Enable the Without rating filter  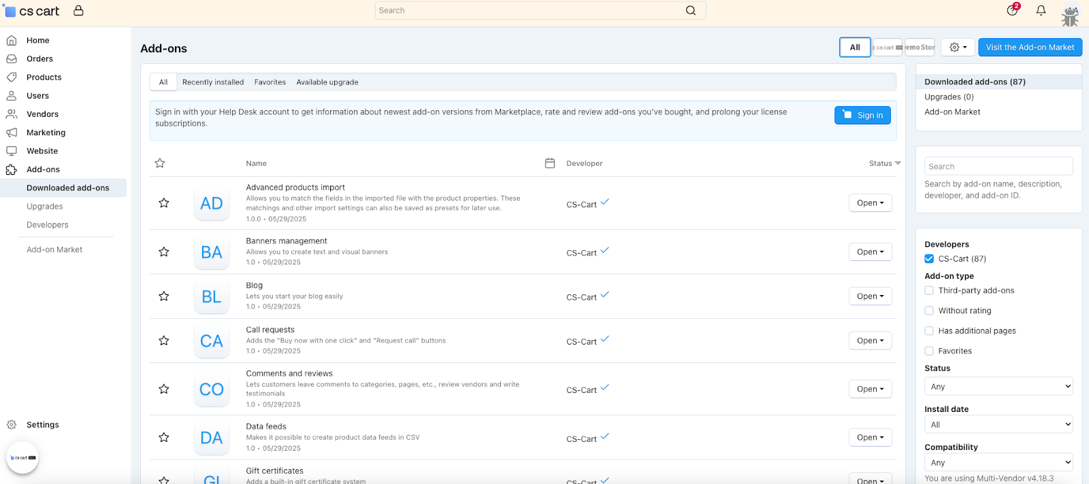click(929, 311)
